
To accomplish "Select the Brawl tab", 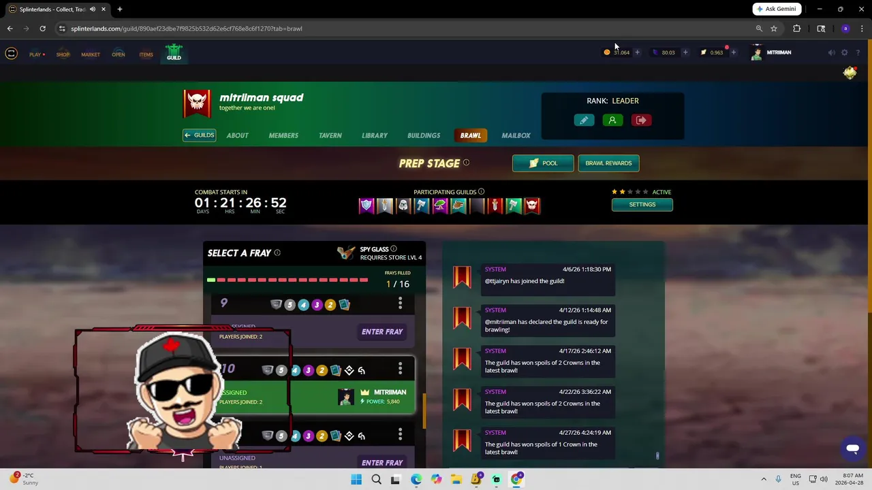I will coord(471,135).
